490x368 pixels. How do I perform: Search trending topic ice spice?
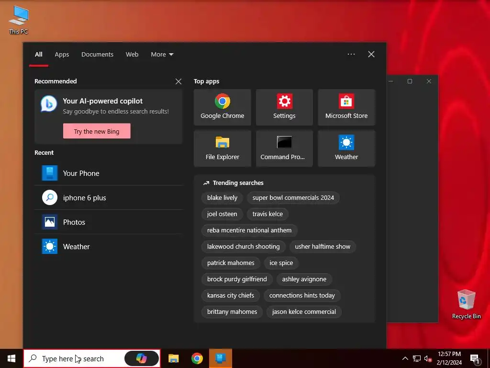coord(281,263)
